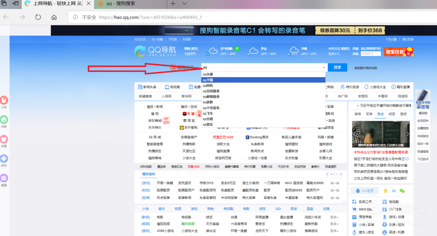Viewport: 437px width, 236px height.
Task: Switch news panel to 推荐 tab
Action: pyautogui.click(x=358, y=114)
